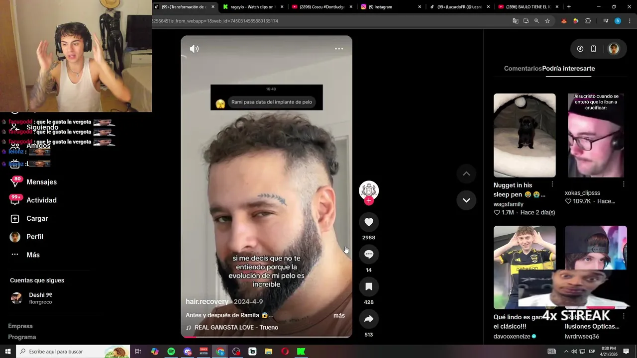
Task: Open the Kick app from the taskbar
Action: tap(301, 352)
